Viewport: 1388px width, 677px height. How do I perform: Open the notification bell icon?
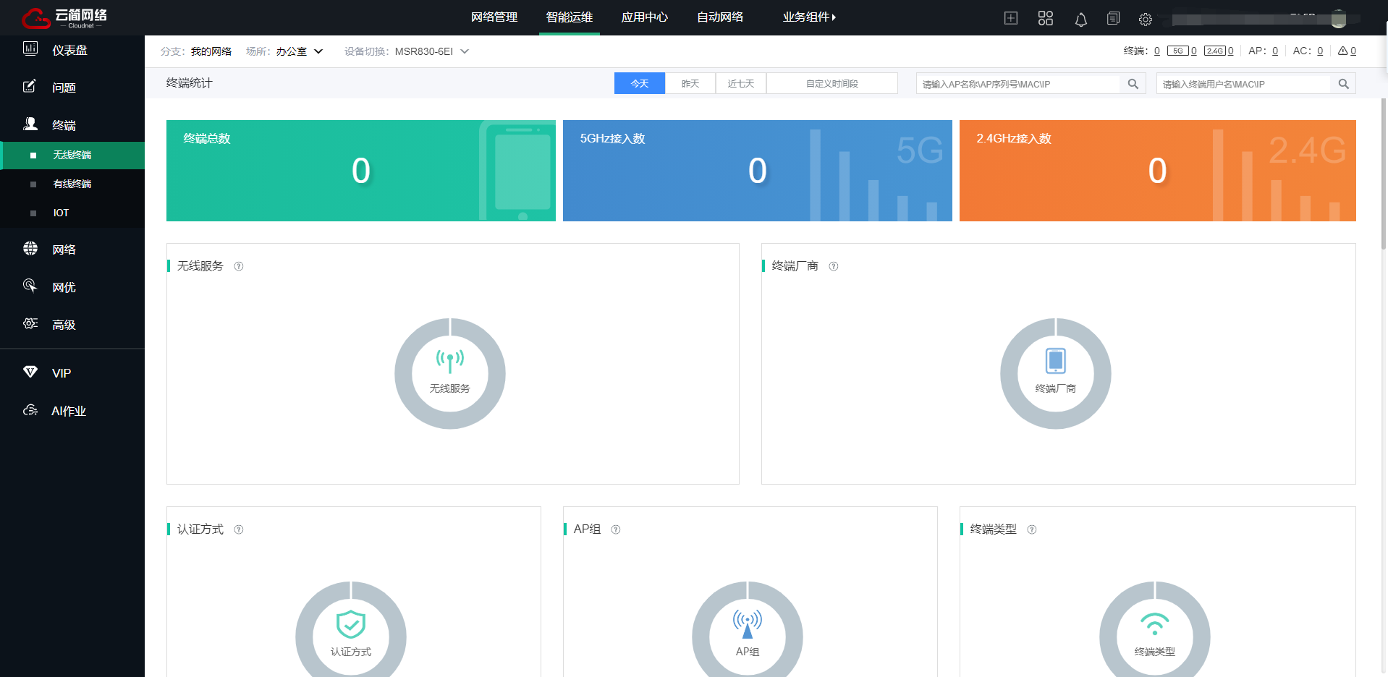(1080, 20)
